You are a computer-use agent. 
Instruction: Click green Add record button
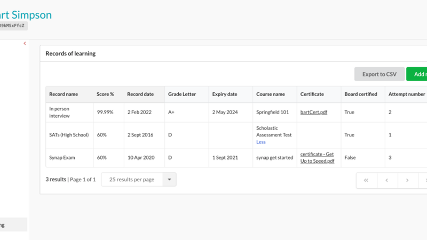click(417, 74)
